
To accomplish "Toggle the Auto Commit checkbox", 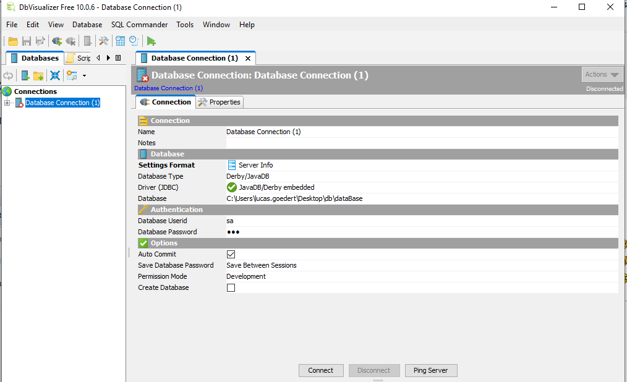I will point(231,254).
